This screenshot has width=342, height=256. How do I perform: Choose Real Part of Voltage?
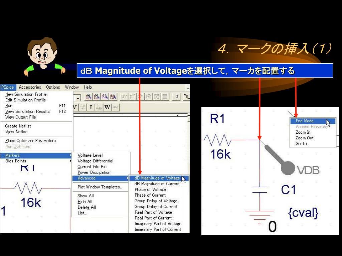pyautogui.click(x=159, y=212)
